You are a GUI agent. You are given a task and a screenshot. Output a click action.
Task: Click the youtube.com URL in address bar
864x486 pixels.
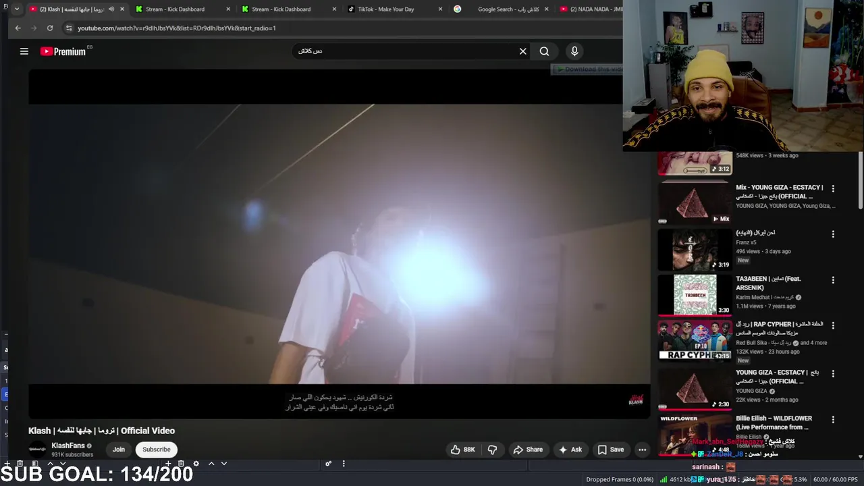pyautogui.click(x=177, y=28)
